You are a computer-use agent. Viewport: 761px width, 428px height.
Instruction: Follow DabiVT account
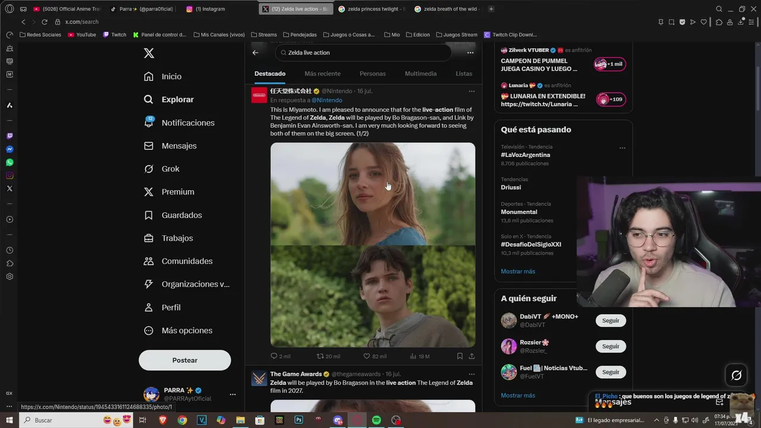click(611, 320)
